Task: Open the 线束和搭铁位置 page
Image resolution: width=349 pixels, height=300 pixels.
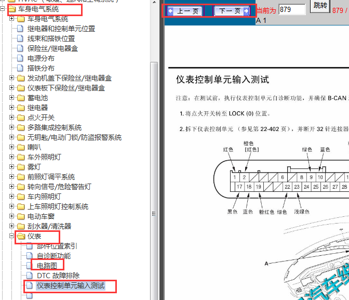Action: 51,38
